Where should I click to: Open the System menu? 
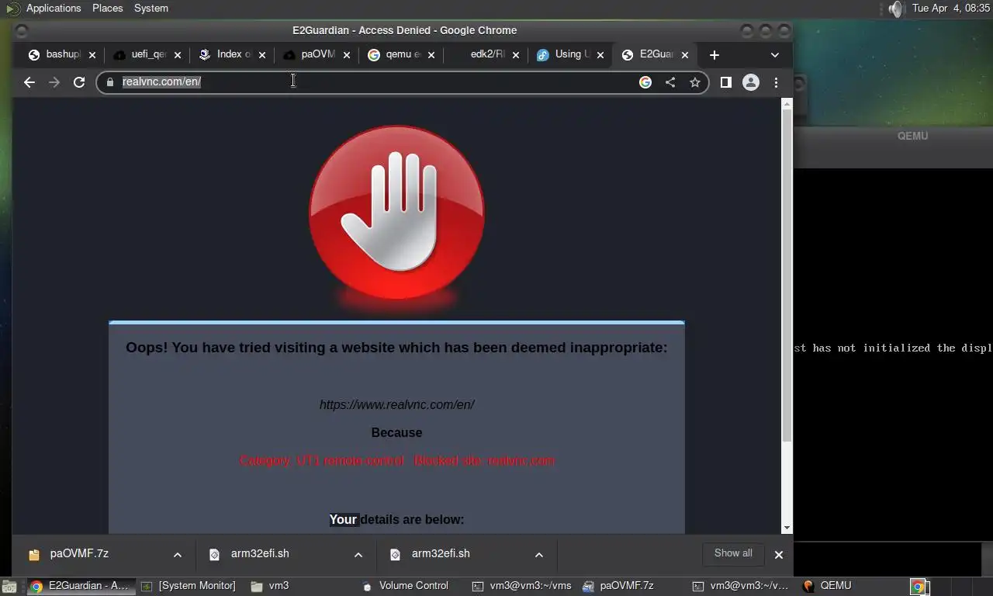[x=151, y=9]
